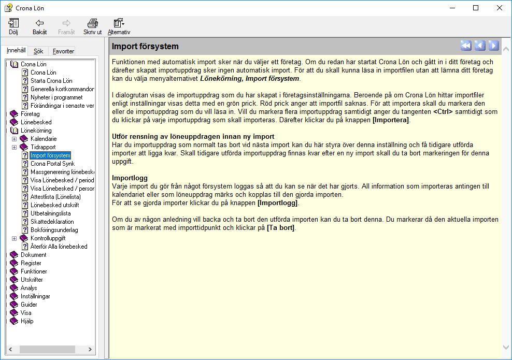Viewport: 512px width, 360px height.
Task: Open the Massgenerering lönebesked topic
Action: click(62, 172)
